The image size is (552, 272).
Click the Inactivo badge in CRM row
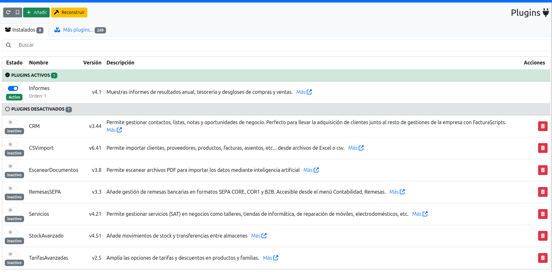[14, 131]
